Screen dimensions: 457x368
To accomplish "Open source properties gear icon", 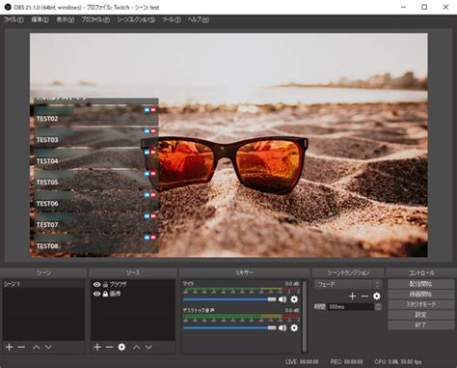I will 121,347.
